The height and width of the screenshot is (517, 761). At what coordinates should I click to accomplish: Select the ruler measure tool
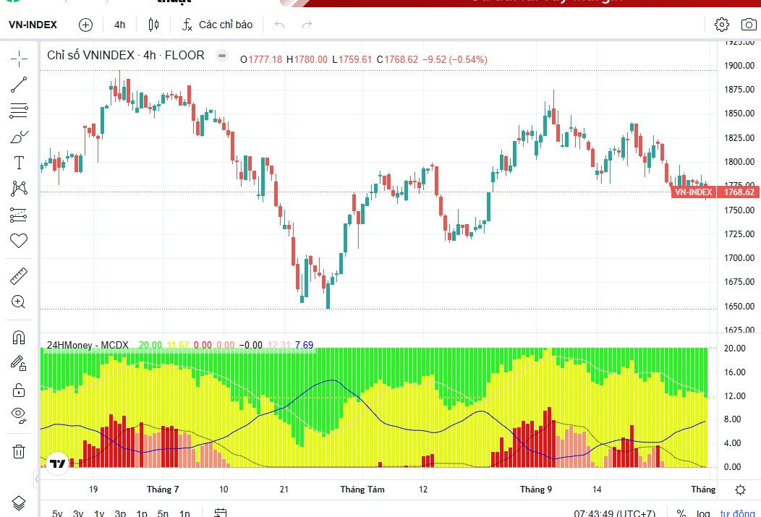[x=19, y=276]
